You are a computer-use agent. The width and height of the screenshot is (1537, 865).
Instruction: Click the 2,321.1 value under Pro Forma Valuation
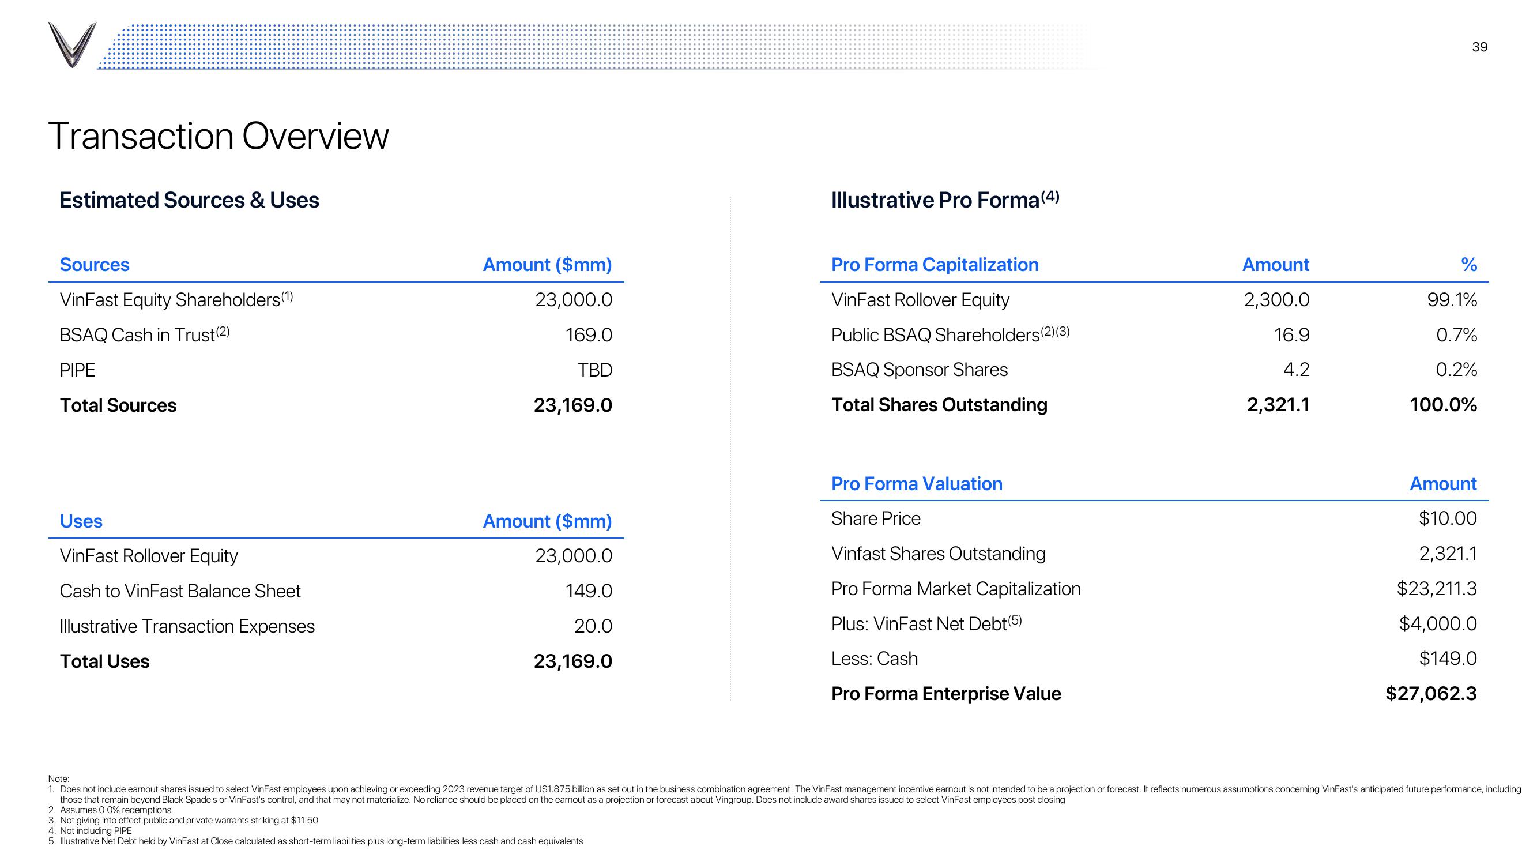tap(1448, 554)
